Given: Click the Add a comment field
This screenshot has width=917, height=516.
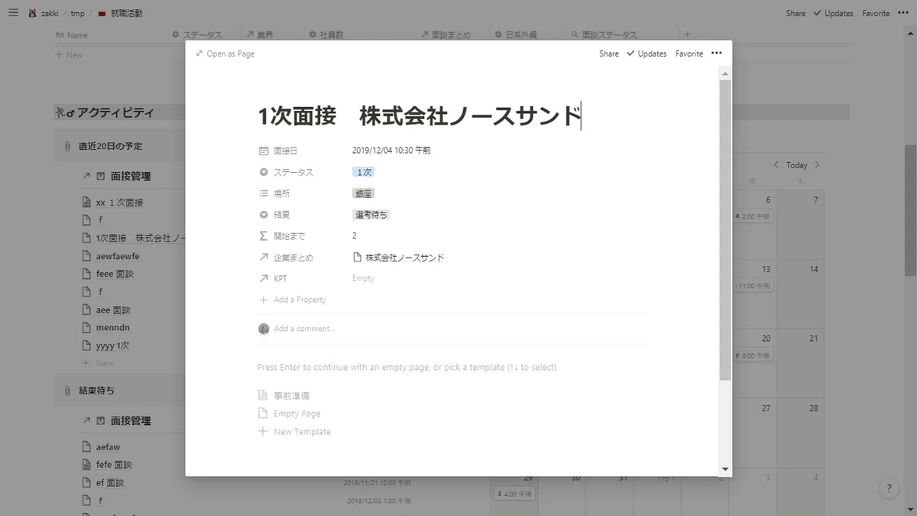Looking at the screenshot, I should click(x=304, y=329).
